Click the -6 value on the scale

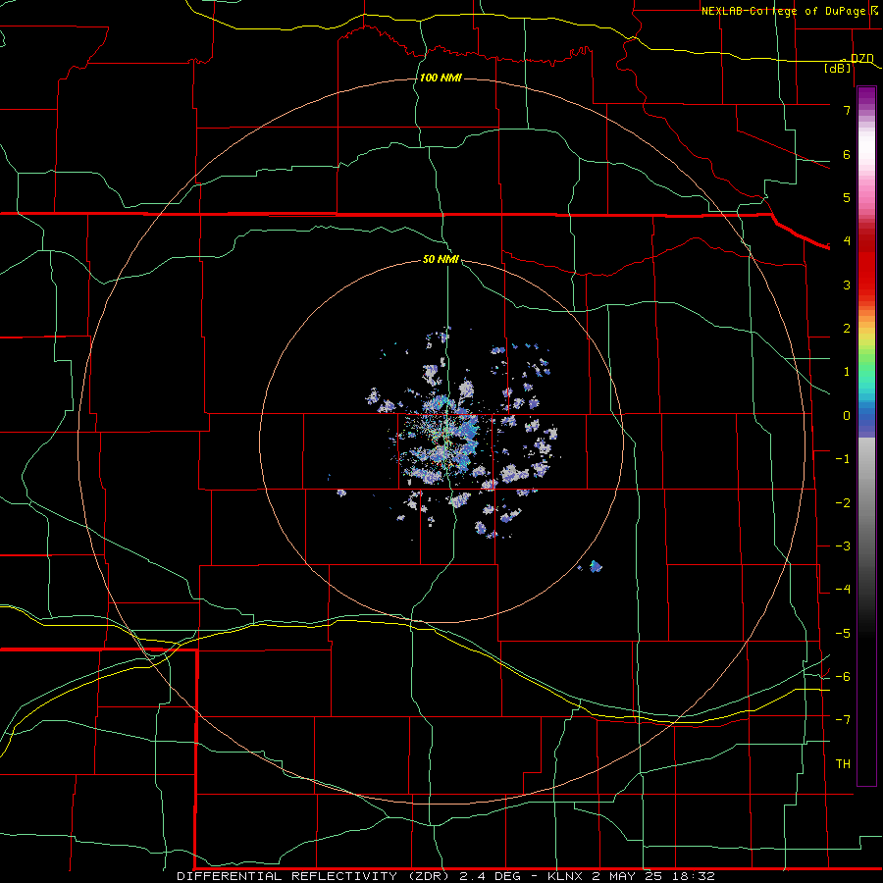(843, 676)
